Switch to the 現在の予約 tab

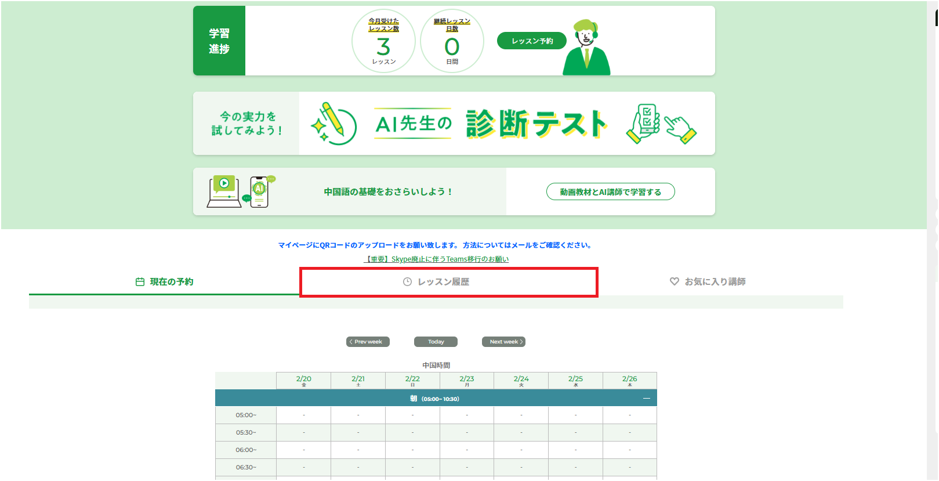pyautogui.click(x=164, y=282)
